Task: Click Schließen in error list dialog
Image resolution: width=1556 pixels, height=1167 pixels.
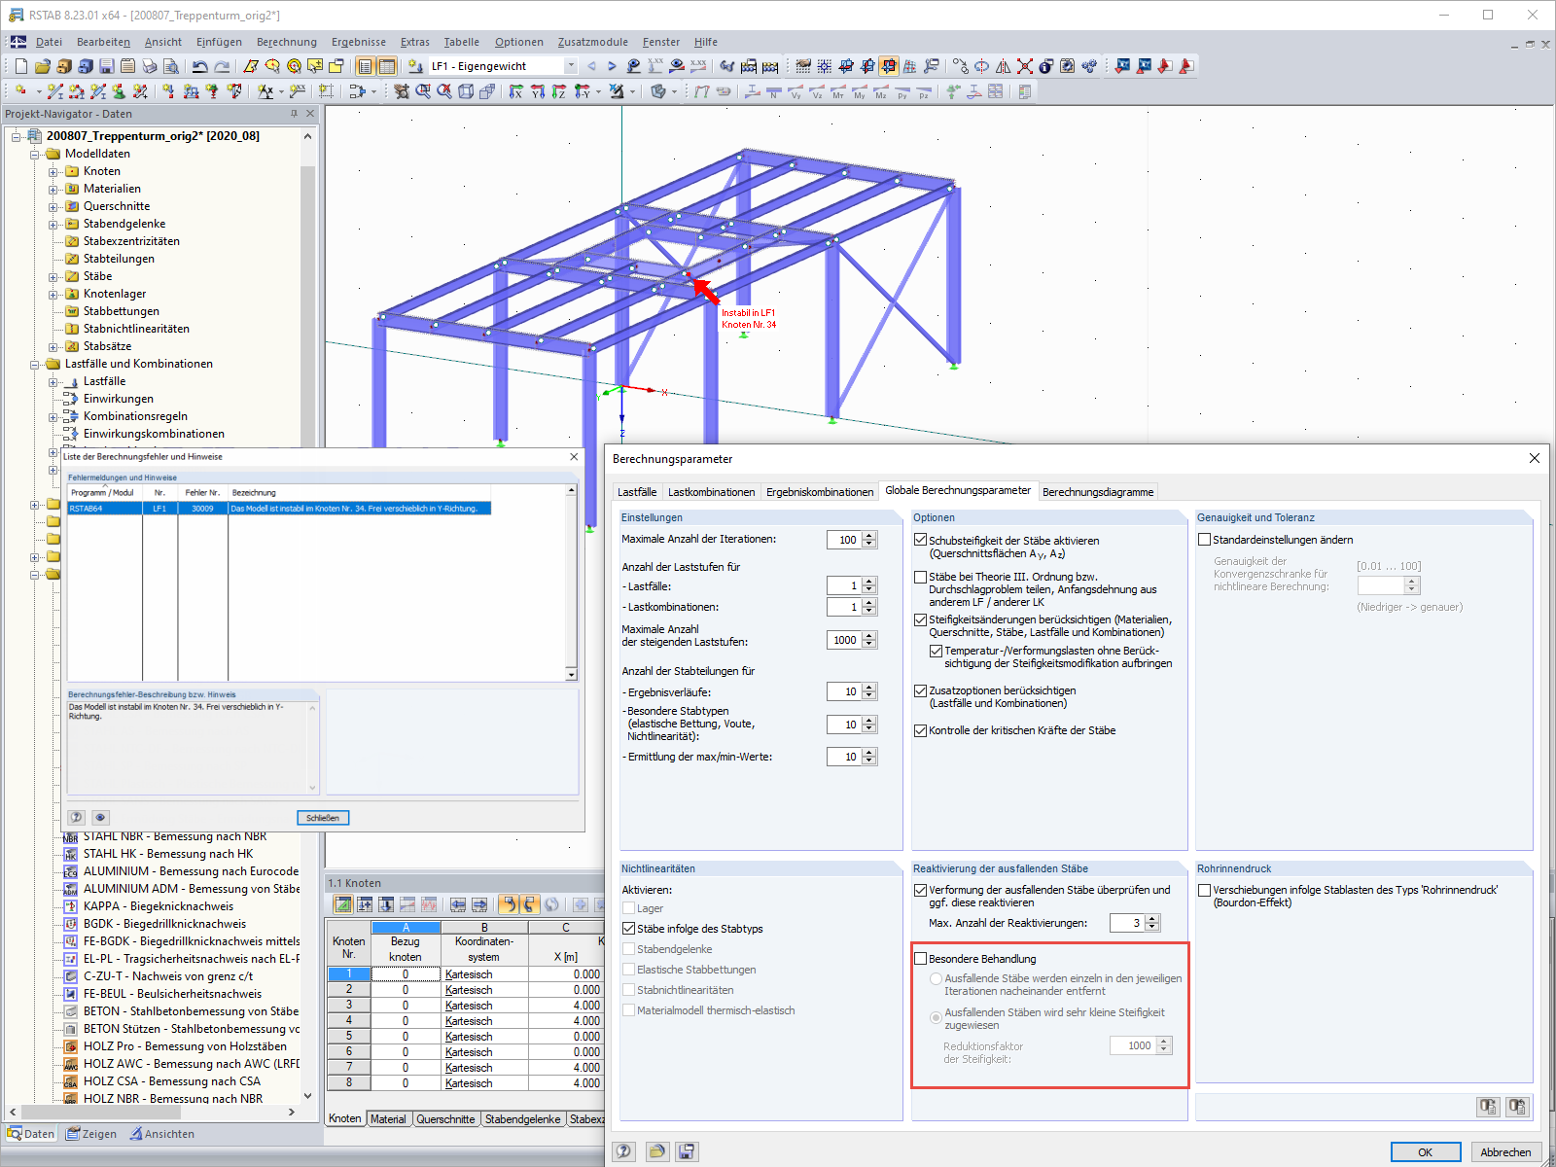Action: [323, 818]
